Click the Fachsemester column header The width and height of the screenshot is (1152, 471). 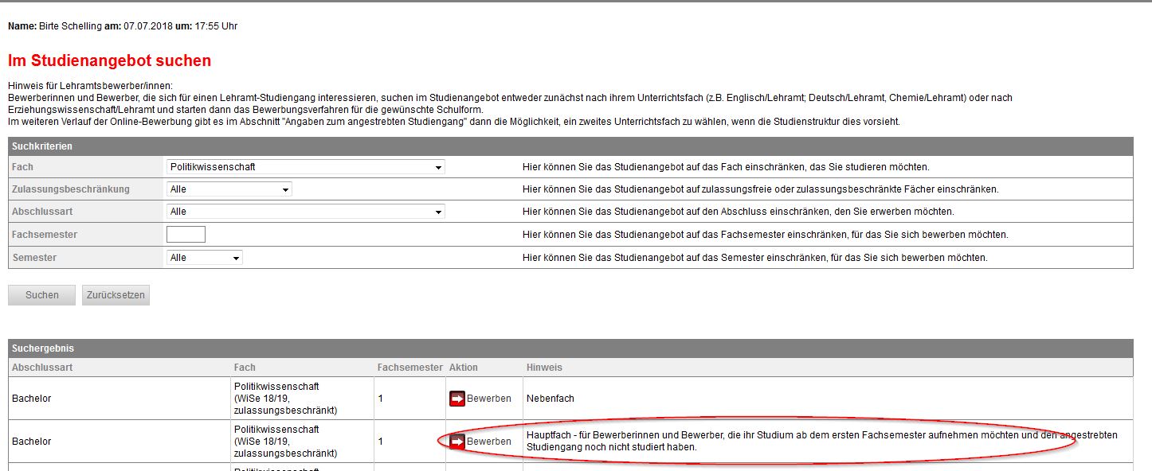point(408,367)
